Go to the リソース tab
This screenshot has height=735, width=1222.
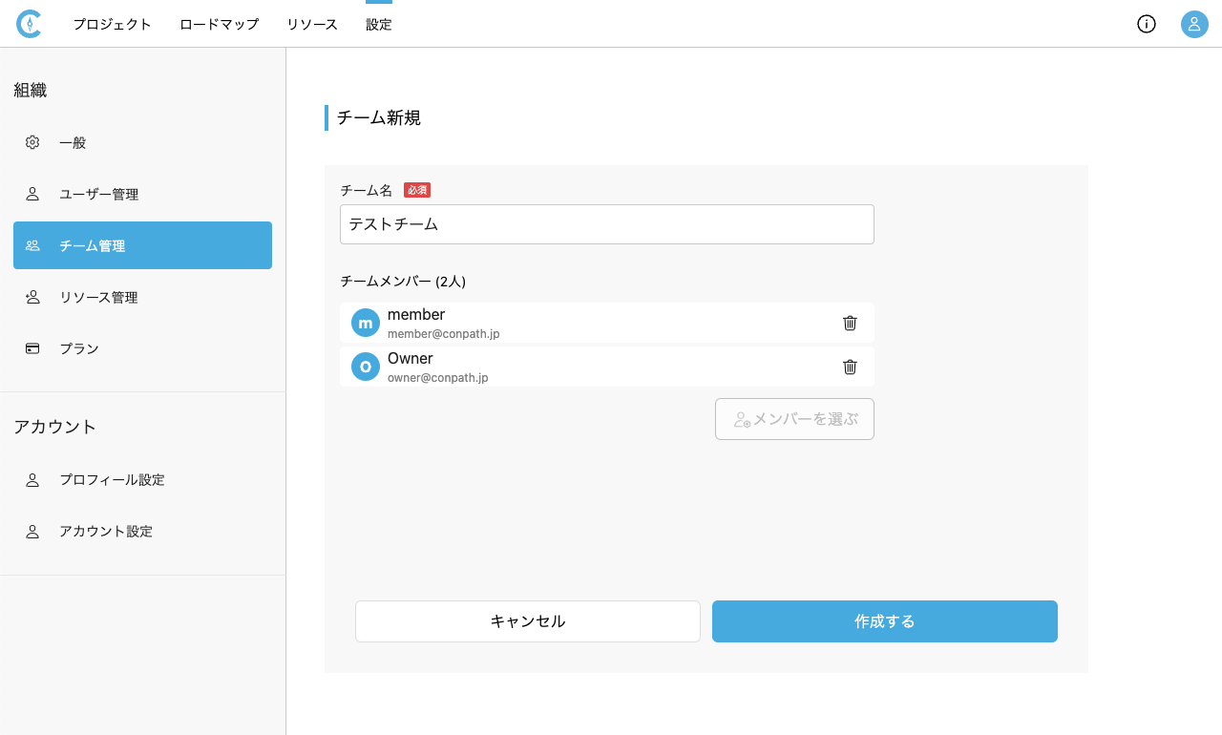tap(312, 25)
